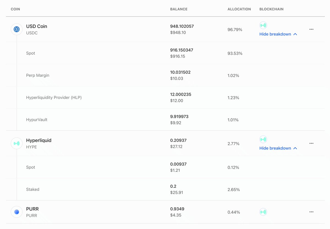
Task: Select the 10.031502 perp margin balance
Action: (180, 72)
